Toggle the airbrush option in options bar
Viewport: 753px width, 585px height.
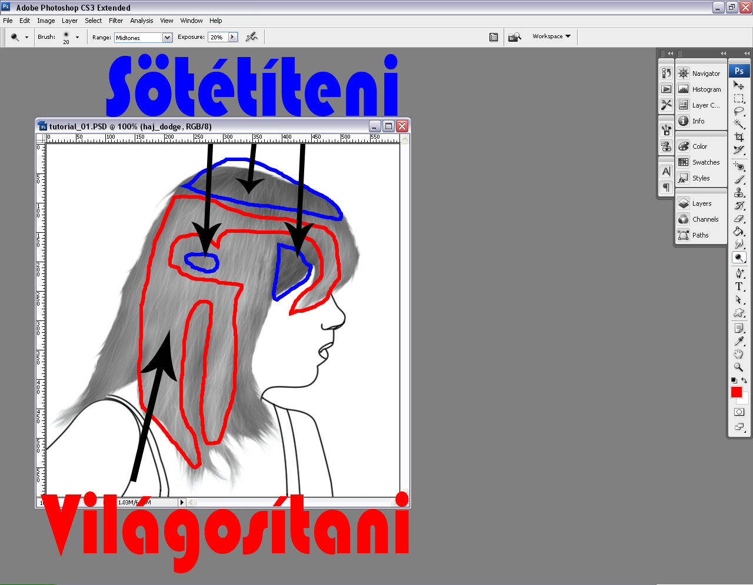point(252,37)
